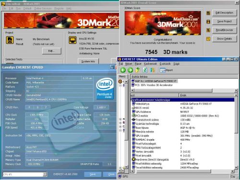240x180 pixels.
Task: Click the 3DMark Project document icon
Action: 10,40
